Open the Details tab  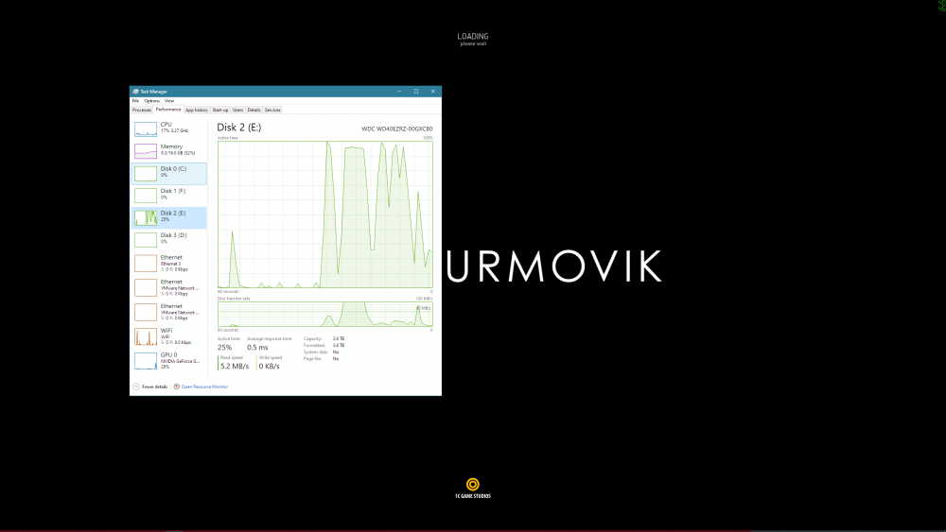[x=254, y=110]
